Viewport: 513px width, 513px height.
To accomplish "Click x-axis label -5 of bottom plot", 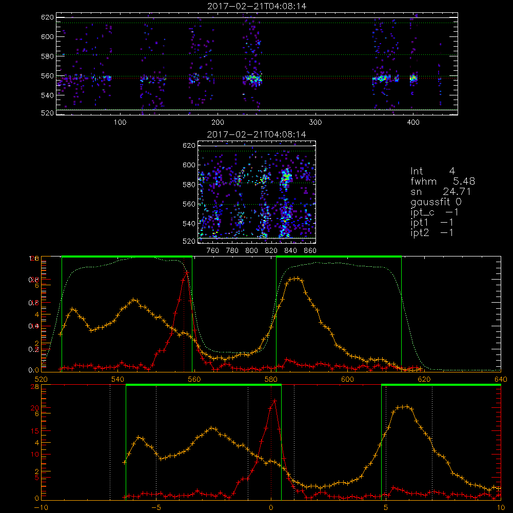I will 156,507.
